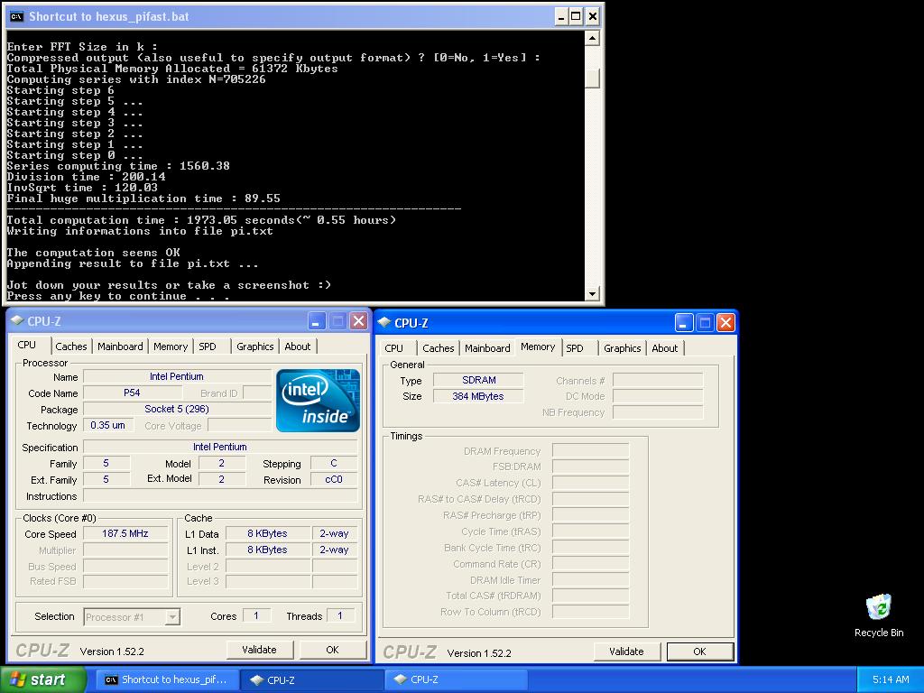
Task: Click the Intel Inside logo in CPU-Z
Action: pos(318,400)
